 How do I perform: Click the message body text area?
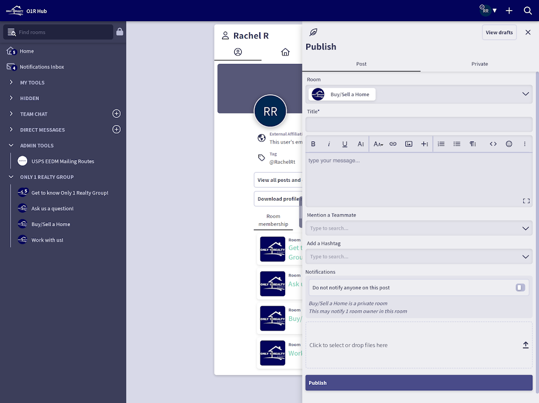click(419, 180)
